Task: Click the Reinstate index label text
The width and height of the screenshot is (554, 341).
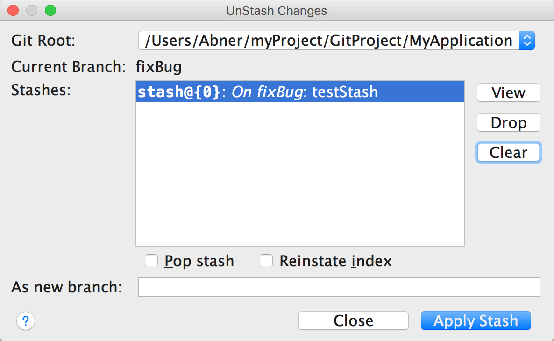Action: (x=335, y=261)
